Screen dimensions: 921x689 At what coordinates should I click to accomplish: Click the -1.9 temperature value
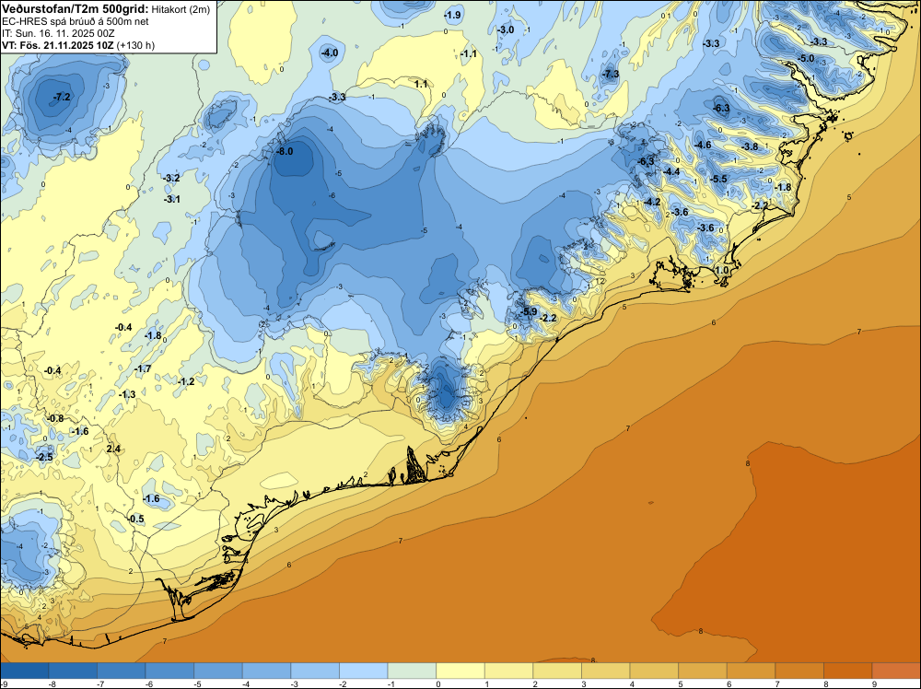pyautogui.click(x=452, y=16)
